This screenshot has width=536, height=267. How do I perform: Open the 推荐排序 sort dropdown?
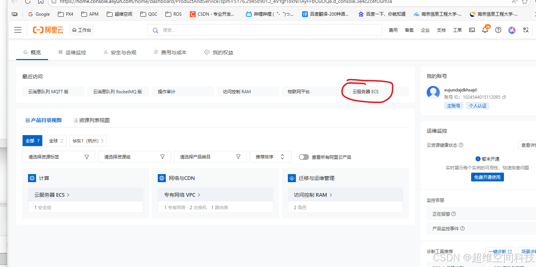[x=270, y=156]
